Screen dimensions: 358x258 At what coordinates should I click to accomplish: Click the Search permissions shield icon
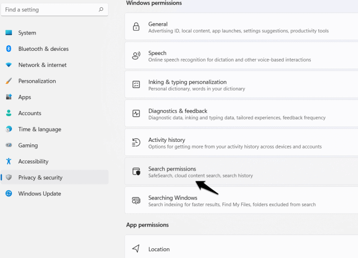click(x=136, y=171)
